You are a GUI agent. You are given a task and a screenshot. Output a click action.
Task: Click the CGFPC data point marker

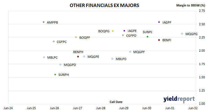pyautogui.click(x=54, y=42)
